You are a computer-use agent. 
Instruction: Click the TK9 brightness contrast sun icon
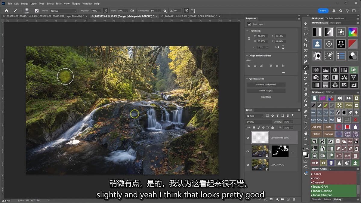(335, 70)
